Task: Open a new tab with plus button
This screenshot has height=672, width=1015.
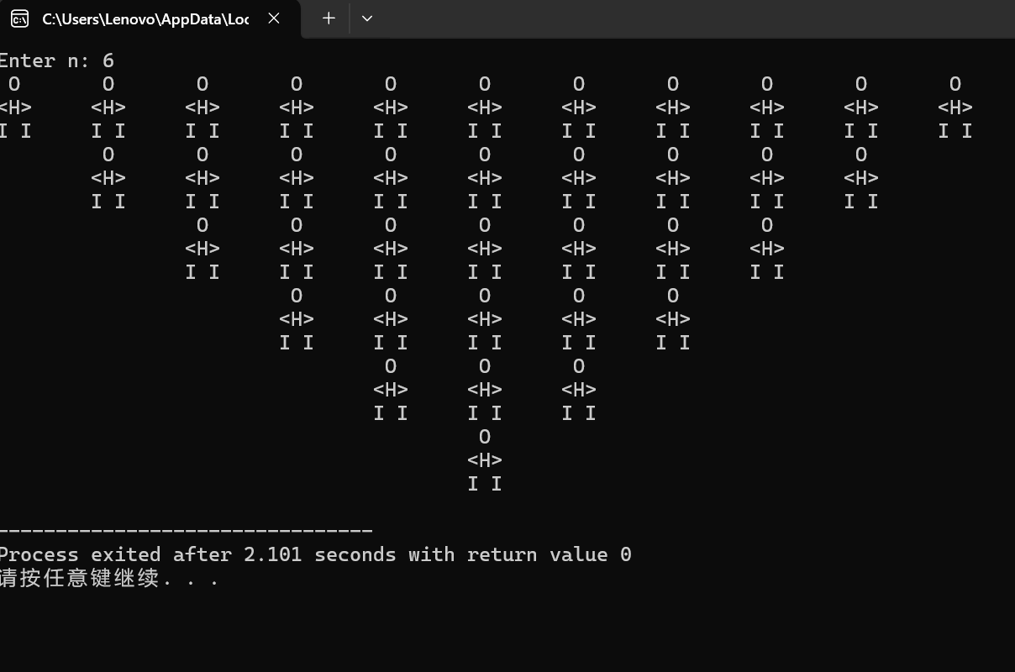Action: click(329, 18)
